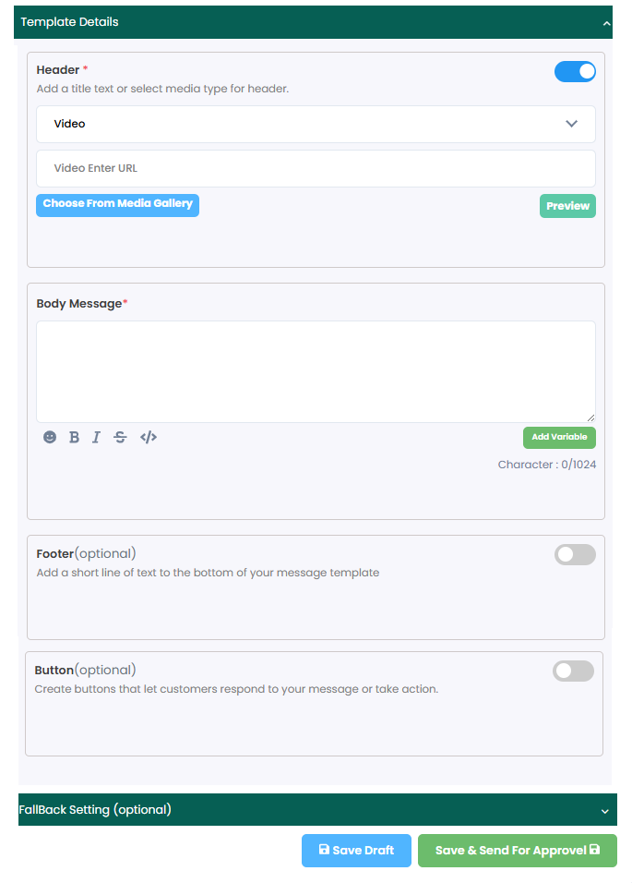632x883 pixels.
Task: Disable the Header toggle
Action: (575, 71)
